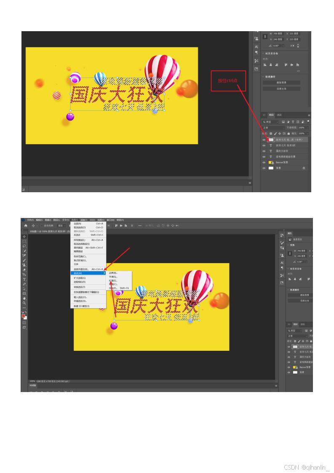Viewport: 334px width, 473px height.
Task: Choose 平滑(S) in the modify submenu
Action: point(119,277)
